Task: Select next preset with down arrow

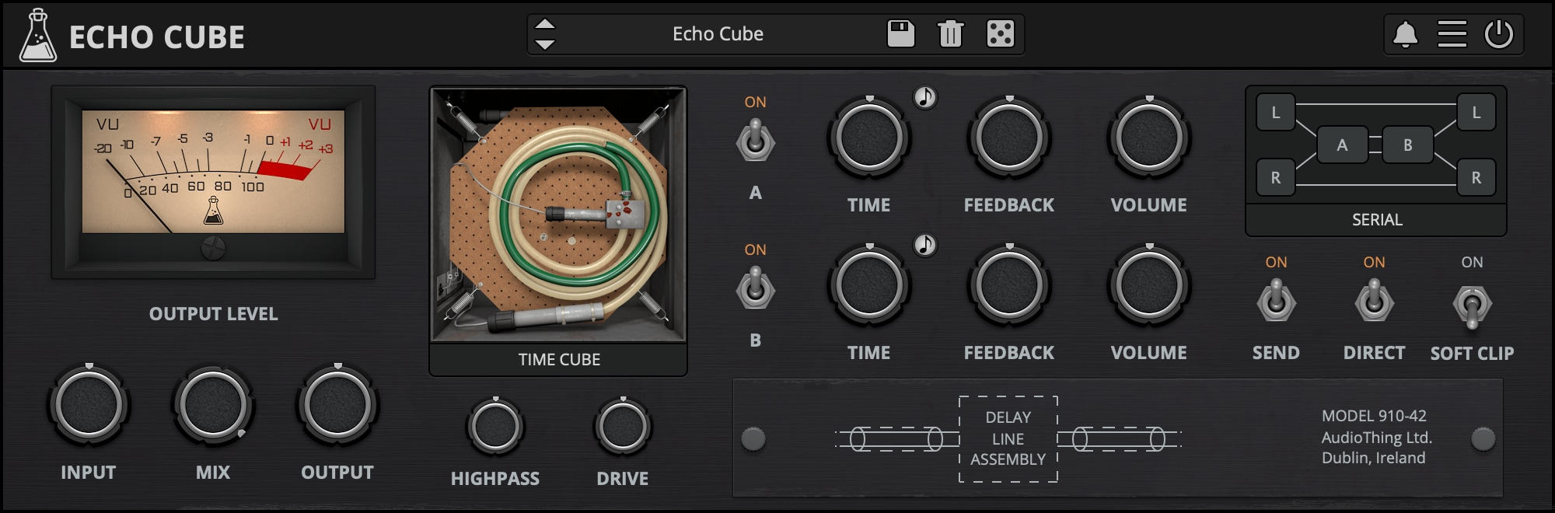Action: [545, 44]
